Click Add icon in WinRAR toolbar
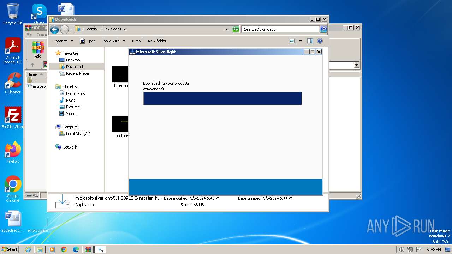 38,49
